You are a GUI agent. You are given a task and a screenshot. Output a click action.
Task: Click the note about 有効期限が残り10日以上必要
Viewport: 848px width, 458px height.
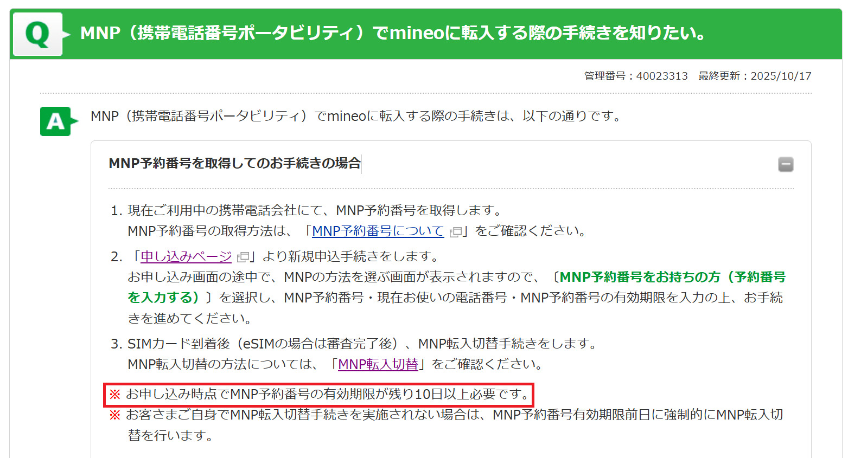tap(319, 394)
